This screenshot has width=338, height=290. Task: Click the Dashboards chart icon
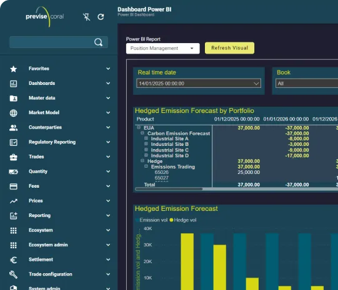(13, 84)
